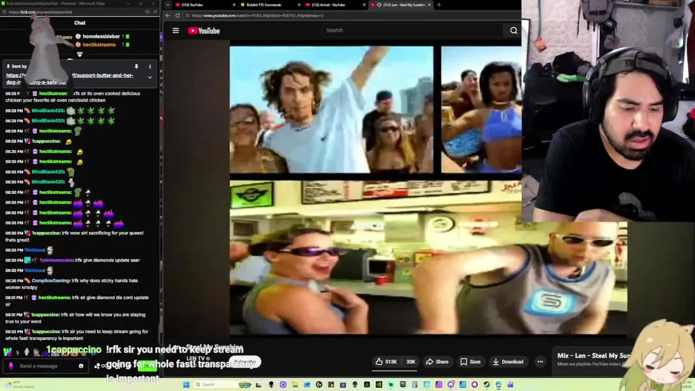Go back in the YouTube browser window

(168, 15)
